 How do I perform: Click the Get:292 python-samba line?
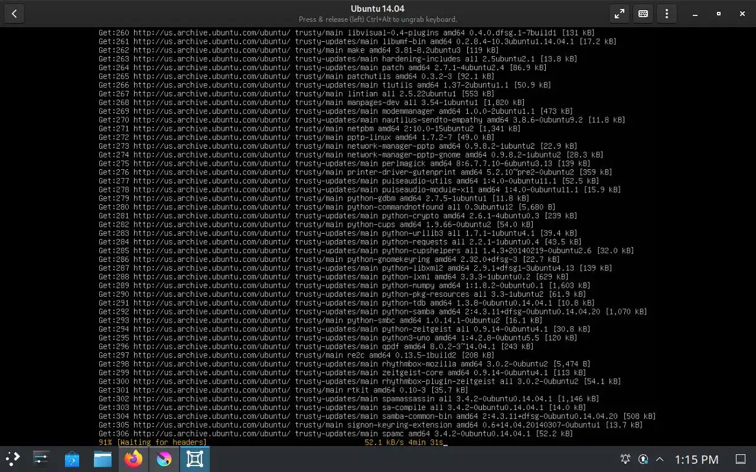[x=373, y=312]
